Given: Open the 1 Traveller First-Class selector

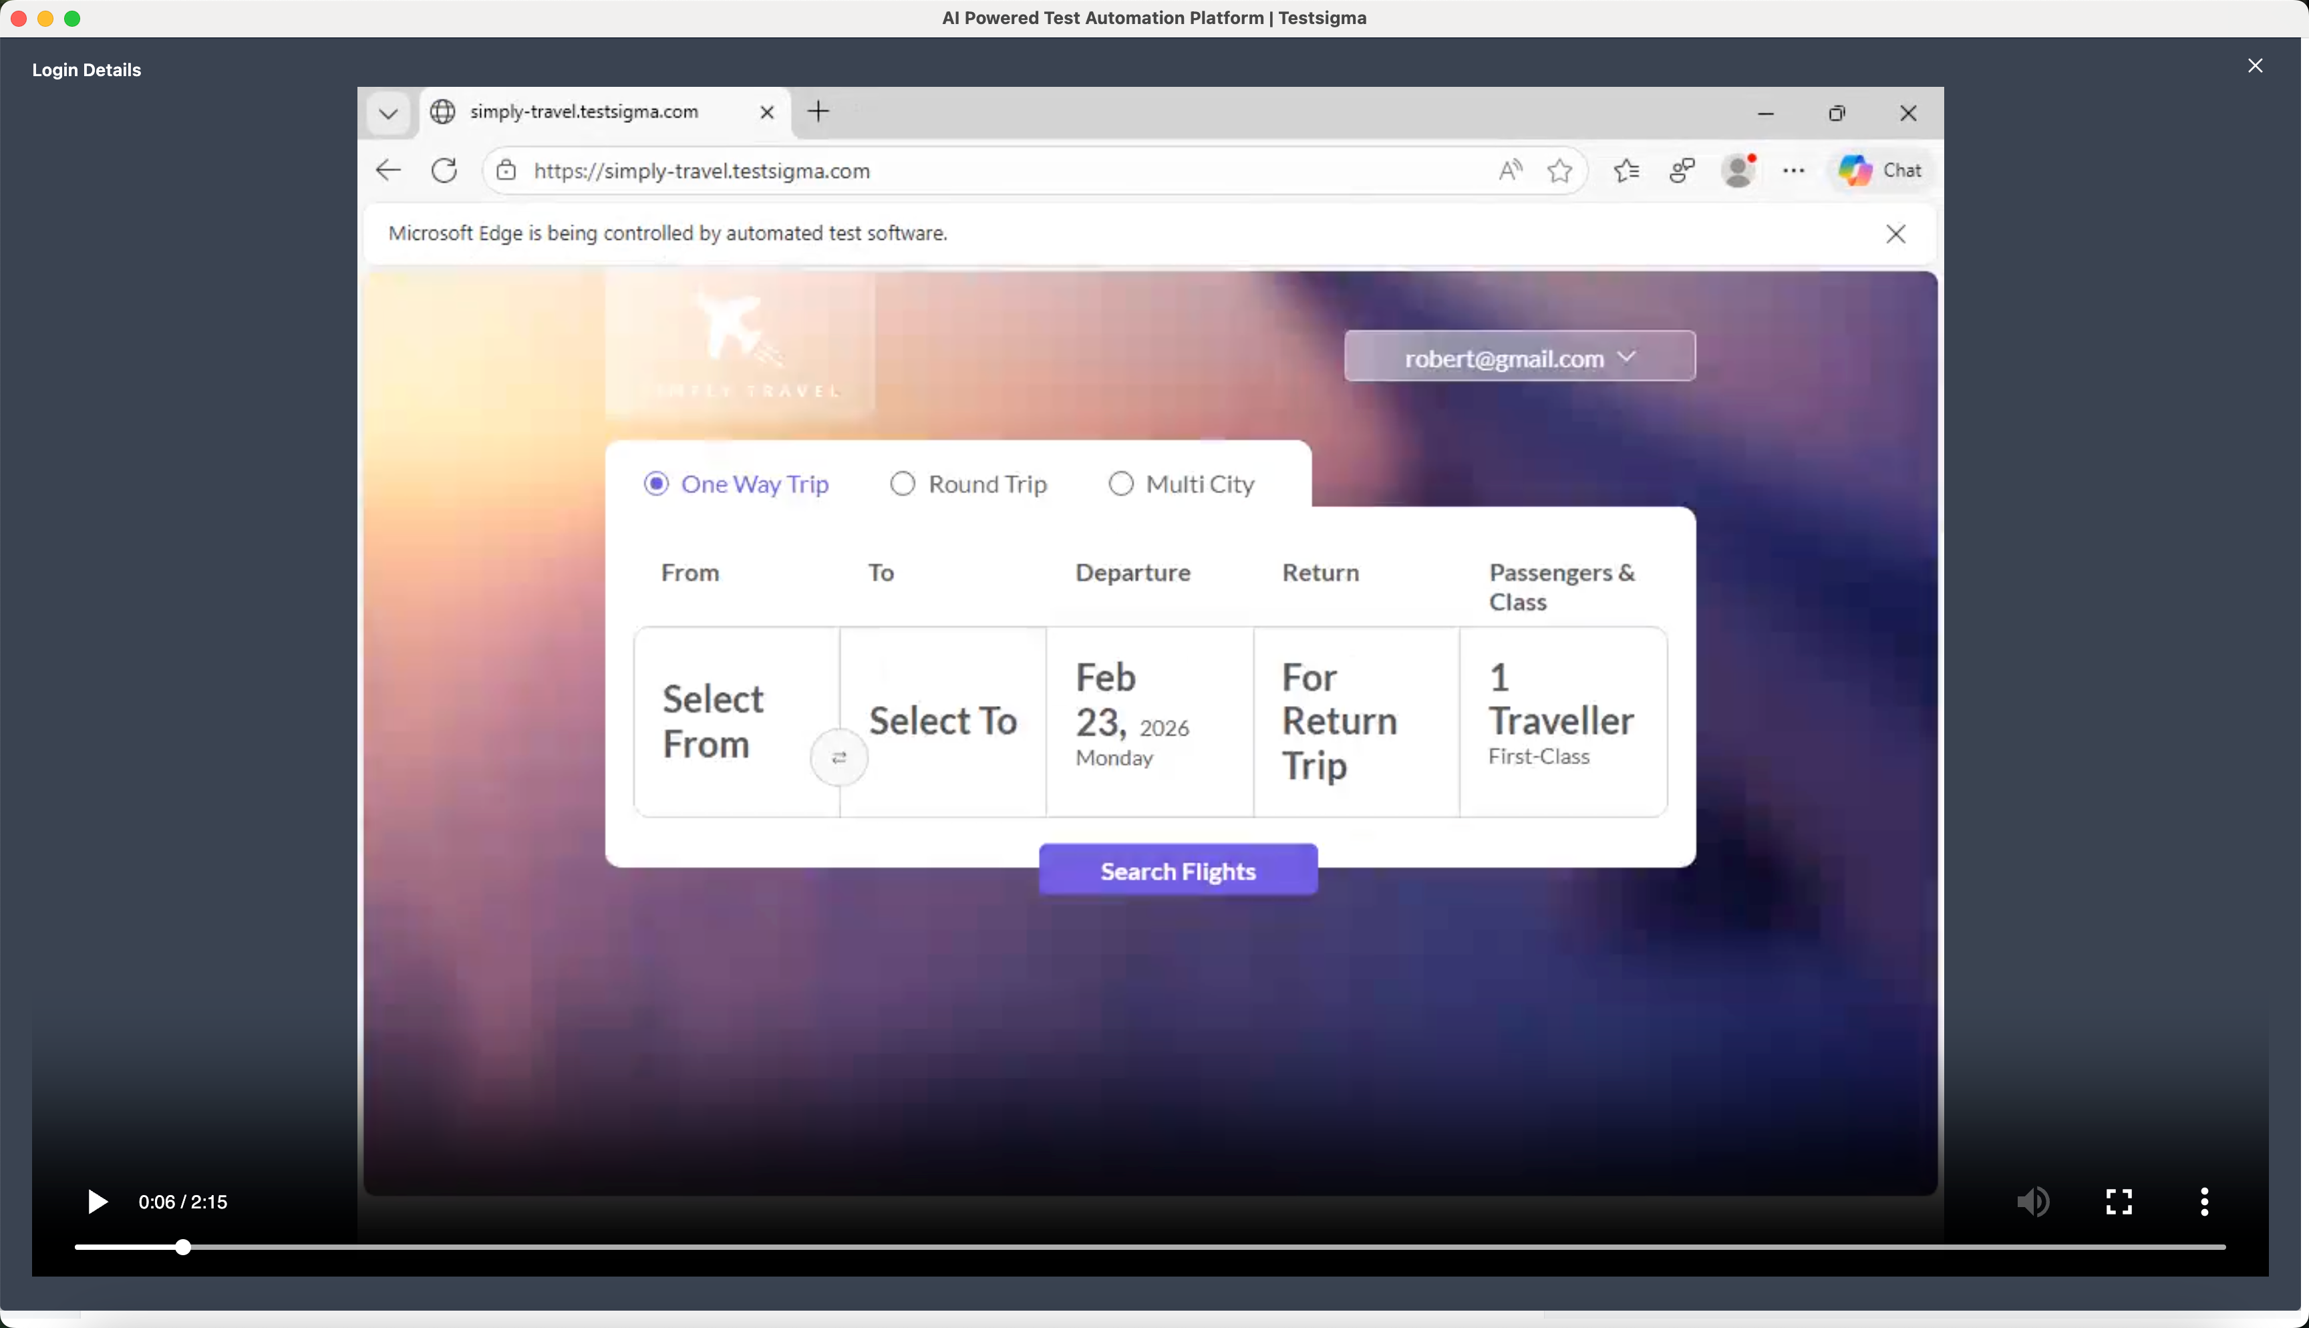Looking at the screenshot, I should click(1562, 721).
